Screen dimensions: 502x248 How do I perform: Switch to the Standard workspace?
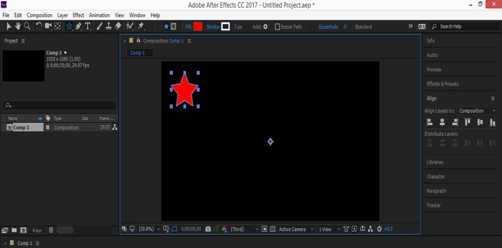pos(363,27)
